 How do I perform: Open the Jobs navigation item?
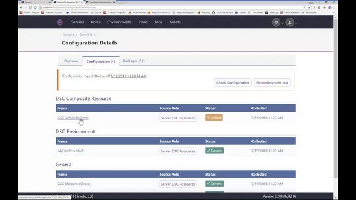click(x=158, y=22)
